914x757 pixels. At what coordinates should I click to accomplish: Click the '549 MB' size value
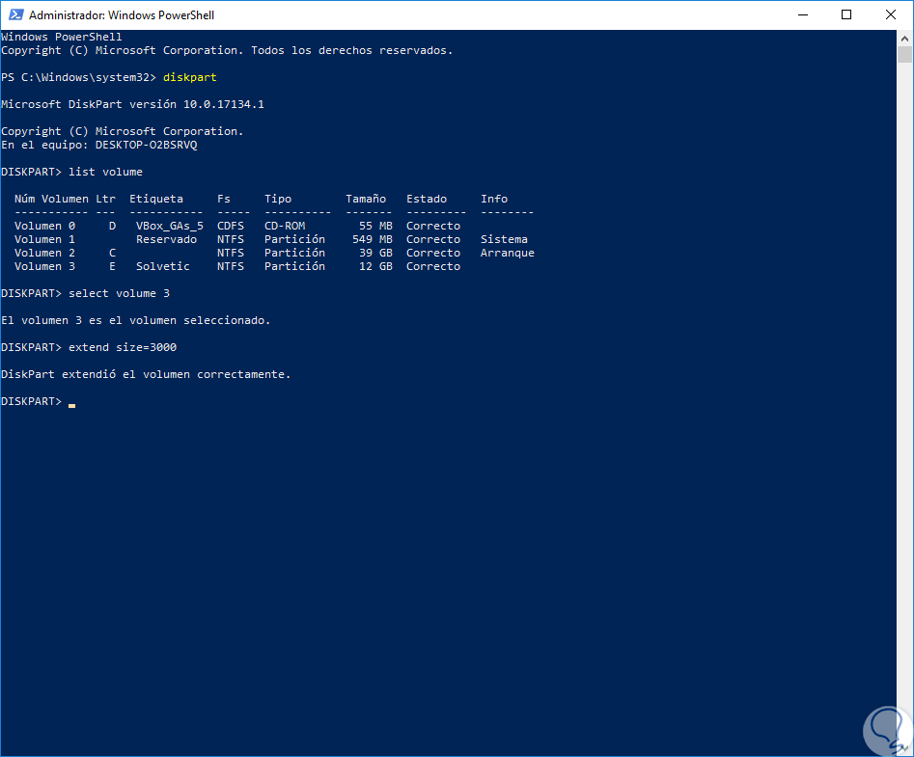[373, 239]
